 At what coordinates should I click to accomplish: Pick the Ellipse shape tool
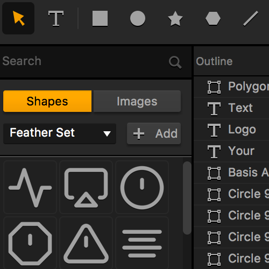click(138, 18)
